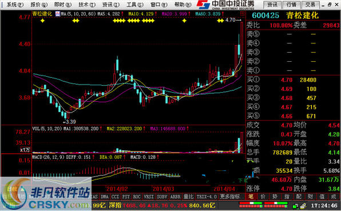Click the 委差 29843 value

[x=331, y=25]
